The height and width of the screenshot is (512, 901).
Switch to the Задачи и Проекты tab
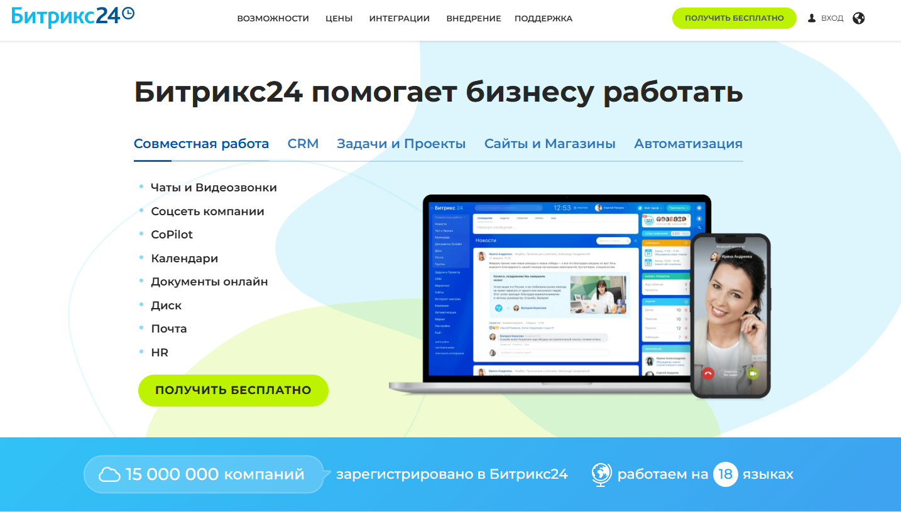click(x=401, y=144)
